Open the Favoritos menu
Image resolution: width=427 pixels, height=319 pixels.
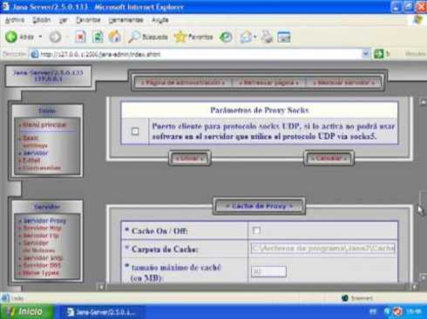[x=88, y=20]
